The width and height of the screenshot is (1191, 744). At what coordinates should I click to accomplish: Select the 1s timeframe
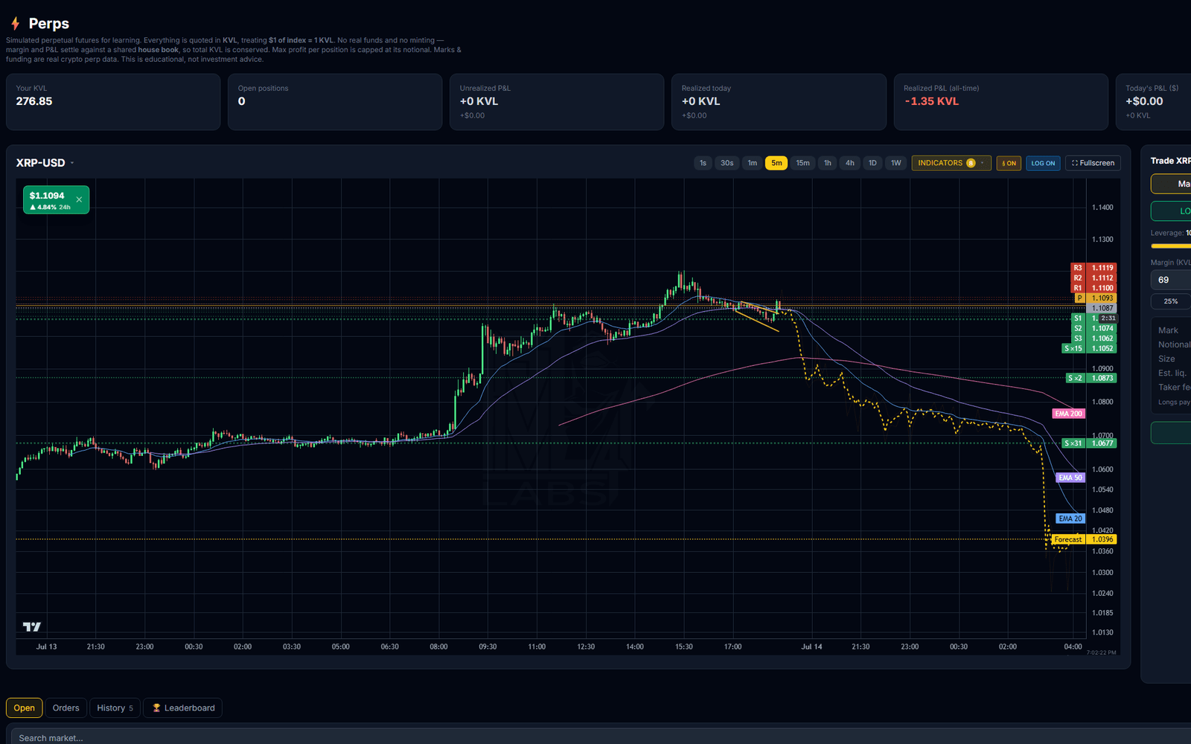[x=703, y=163]
